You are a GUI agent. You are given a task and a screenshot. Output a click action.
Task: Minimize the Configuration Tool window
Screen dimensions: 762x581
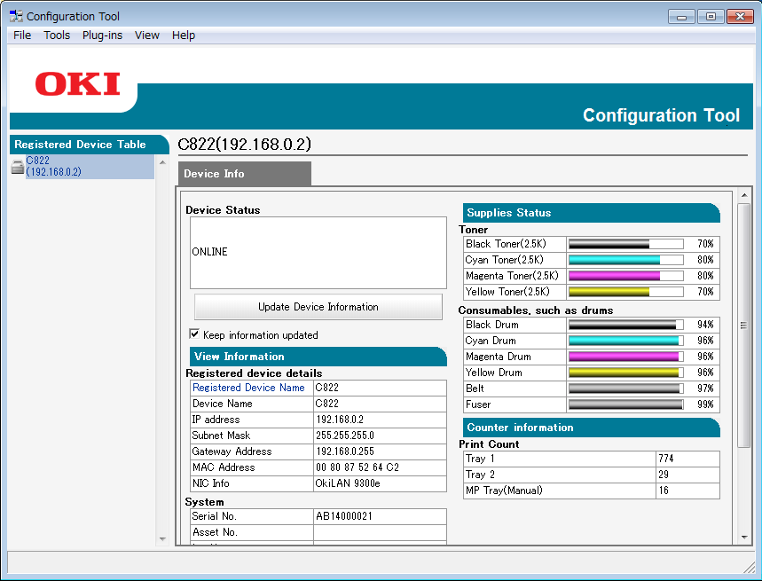coord(681,17)
